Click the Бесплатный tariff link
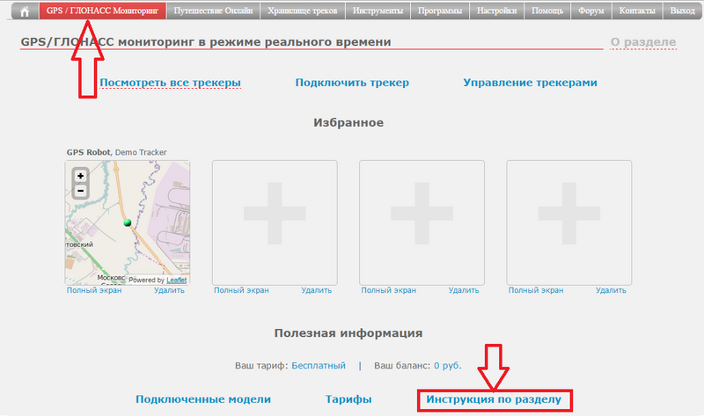This screenshot has width=704, height=416. pos(319,365)
